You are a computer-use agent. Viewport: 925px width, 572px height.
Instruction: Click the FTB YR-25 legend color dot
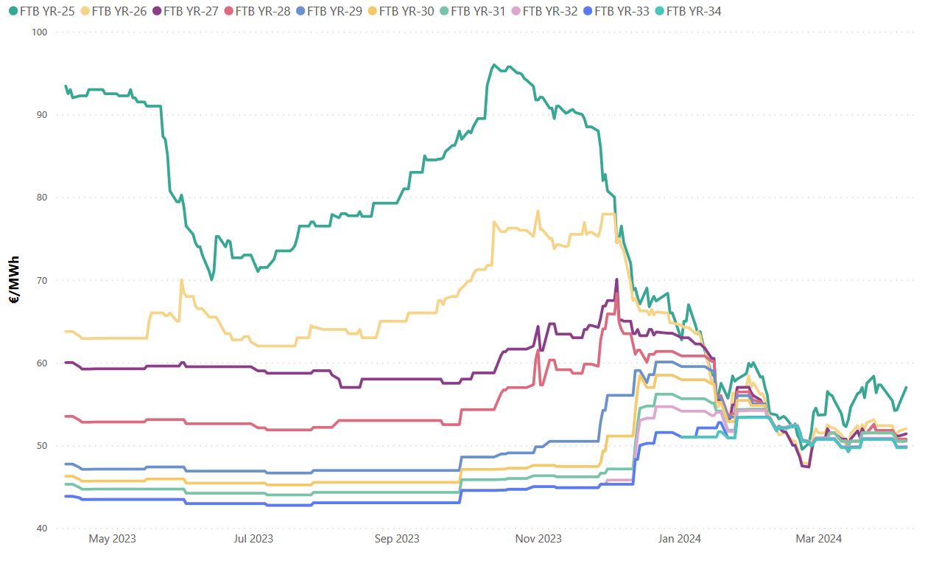tap(13, 11)
